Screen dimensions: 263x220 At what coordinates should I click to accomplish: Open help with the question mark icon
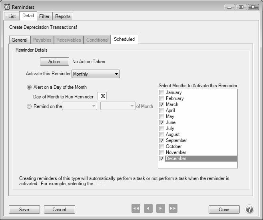click(x=249, y=209)
